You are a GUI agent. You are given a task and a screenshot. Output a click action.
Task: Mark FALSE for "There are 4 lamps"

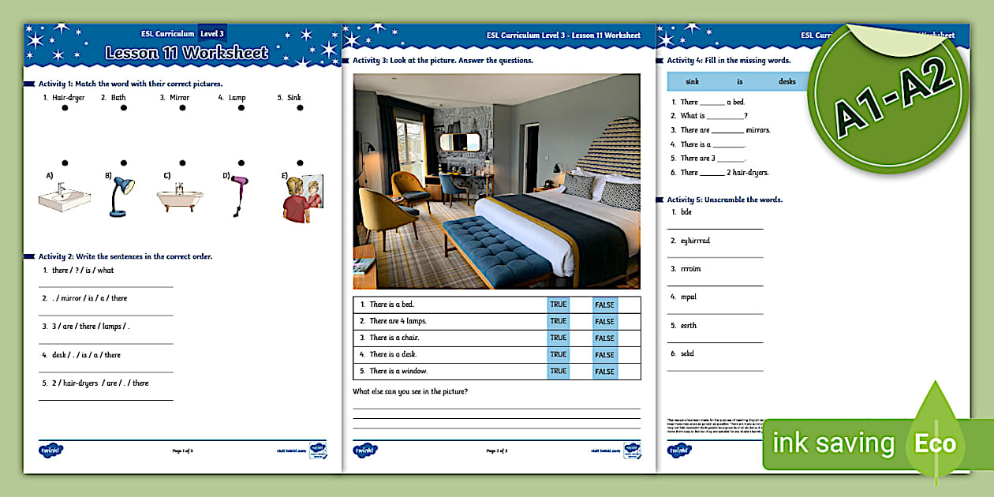click(x=604, y=321)
